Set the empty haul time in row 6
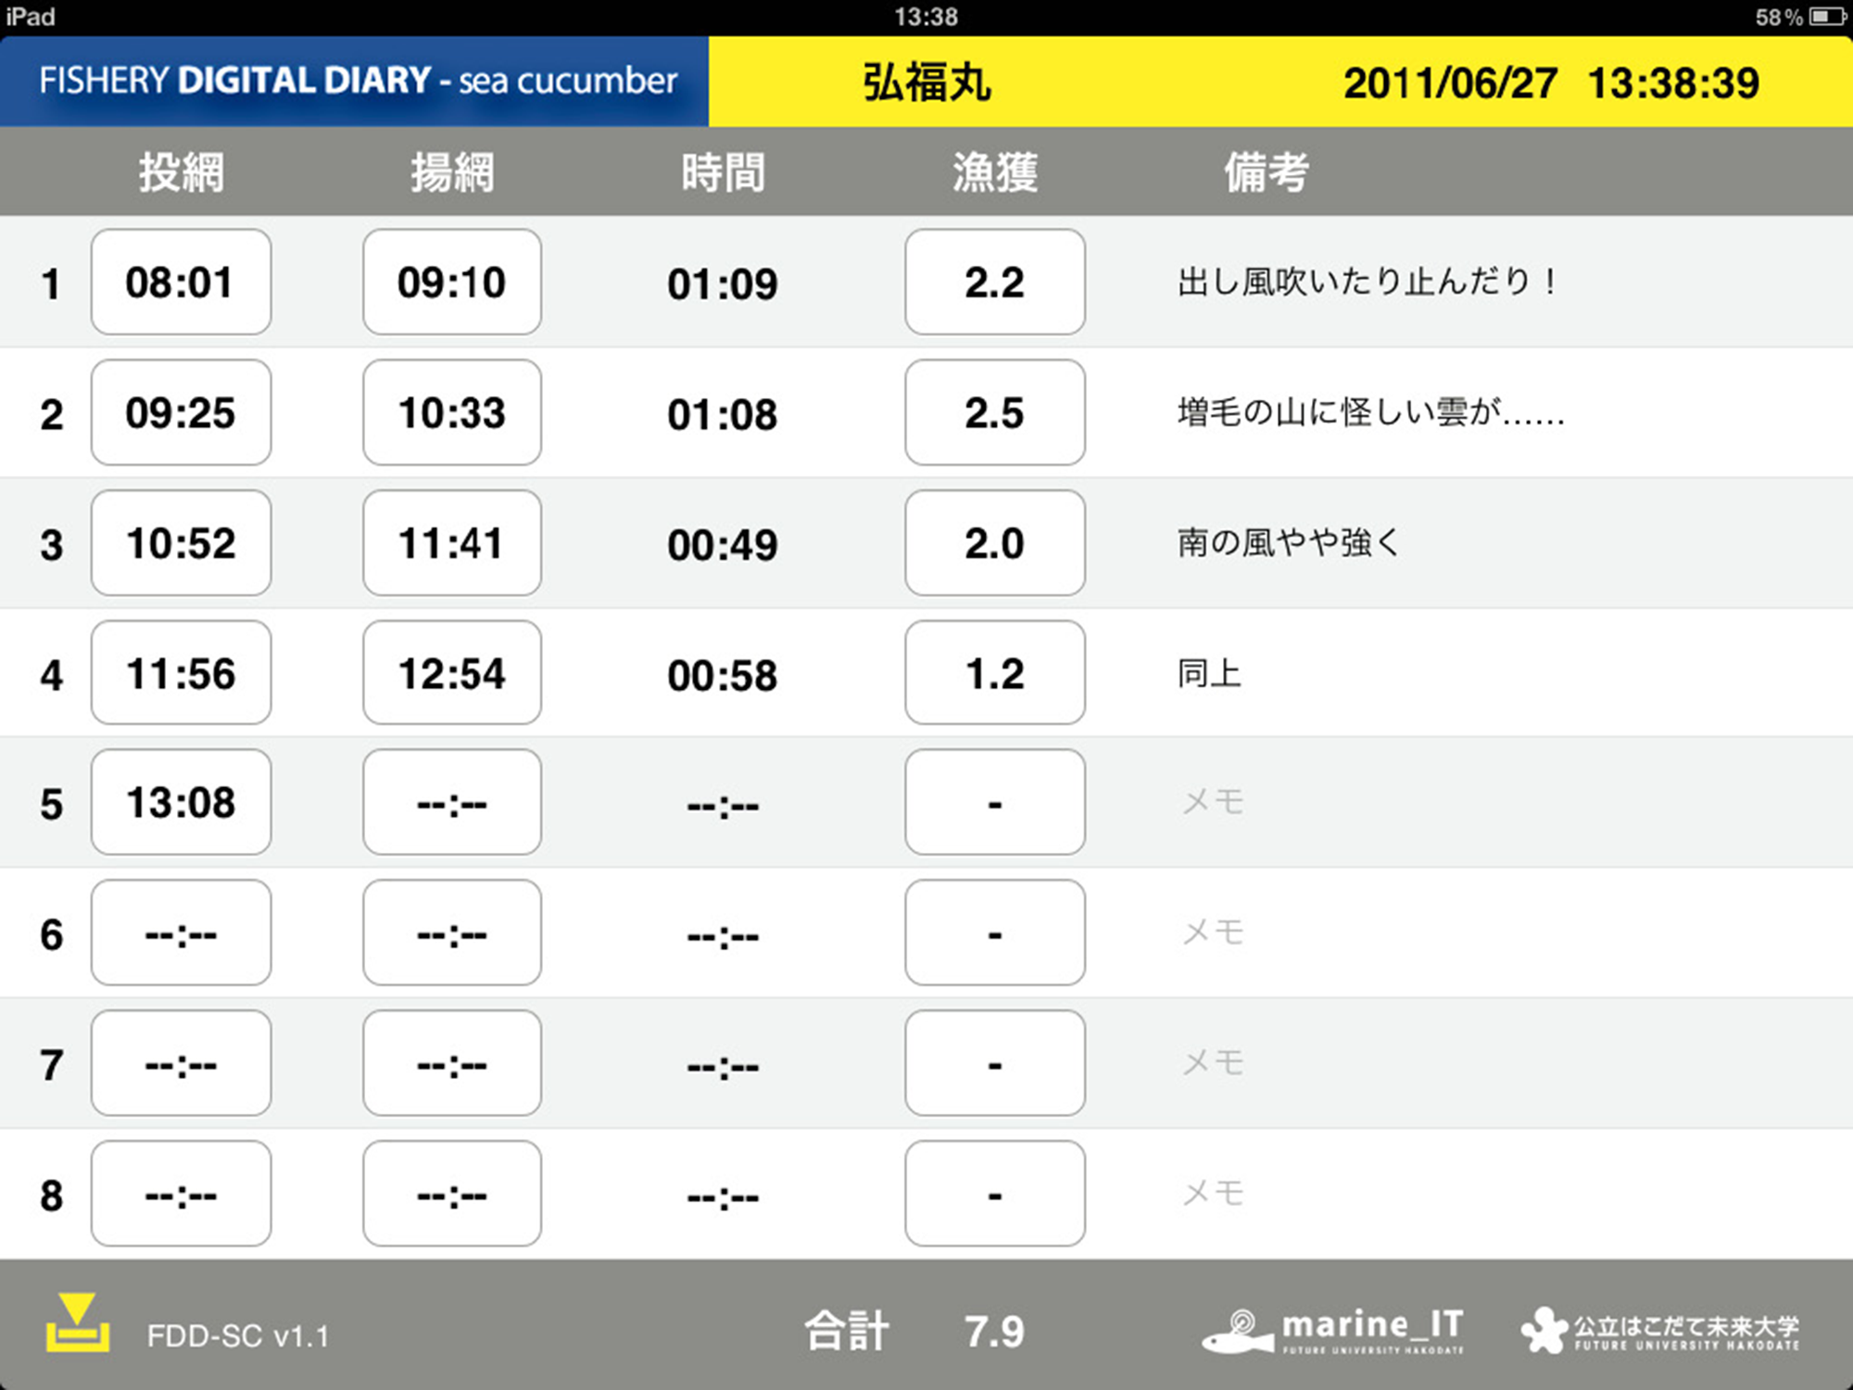This screenshot has height=1390, width=1853. point(452,933)
